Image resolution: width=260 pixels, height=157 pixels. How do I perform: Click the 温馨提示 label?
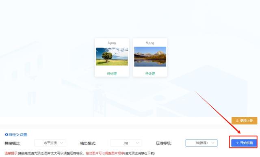(11, 153)
